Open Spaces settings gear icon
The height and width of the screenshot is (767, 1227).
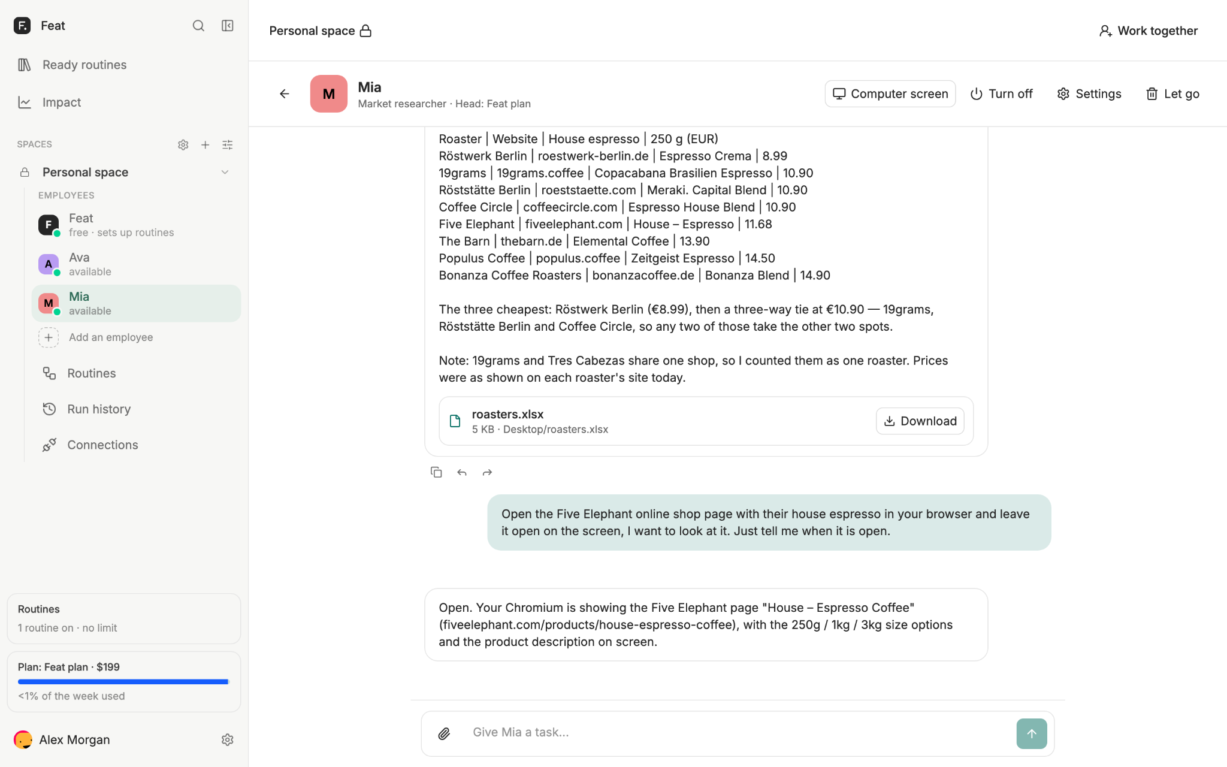tap(183, 144)
